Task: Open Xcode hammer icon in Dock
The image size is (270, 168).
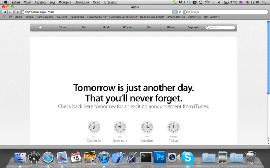Action: point(118,157)
